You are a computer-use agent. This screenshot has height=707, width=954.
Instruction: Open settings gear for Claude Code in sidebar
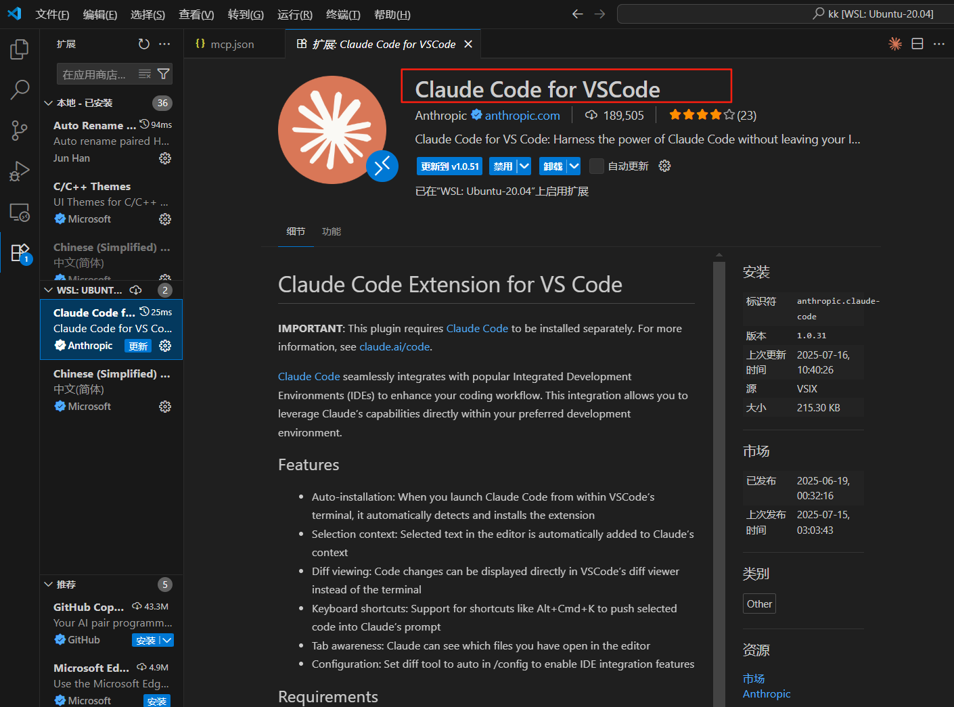pos(165,346)
